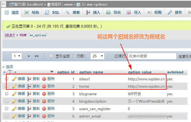Click the copy icon for blogname row
This screenshot has height=122, width=191.
[29, 94]
